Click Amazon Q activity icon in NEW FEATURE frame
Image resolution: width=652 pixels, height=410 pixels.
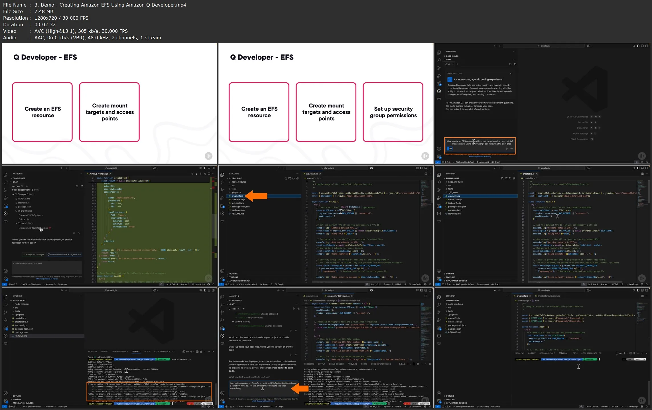tap(439, 91)
